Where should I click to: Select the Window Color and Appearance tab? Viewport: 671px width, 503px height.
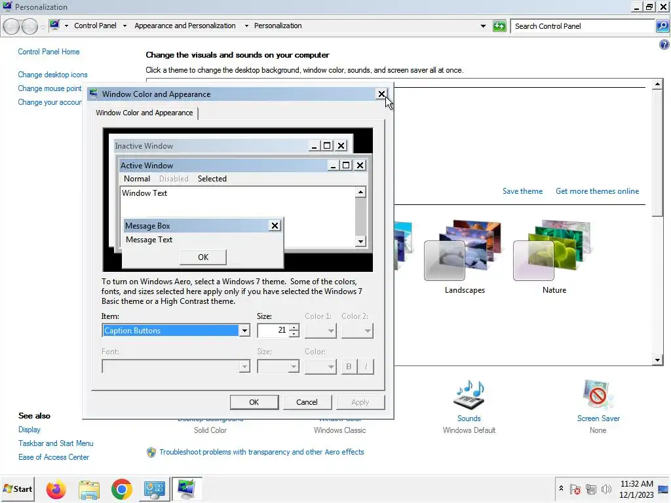point(144,113)
